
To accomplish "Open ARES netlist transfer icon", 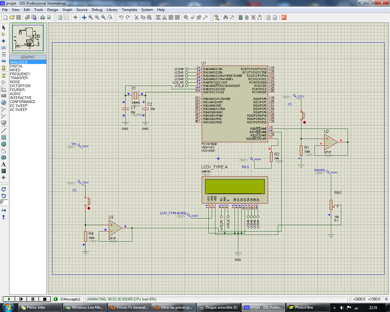I will [x=284, y=17].
